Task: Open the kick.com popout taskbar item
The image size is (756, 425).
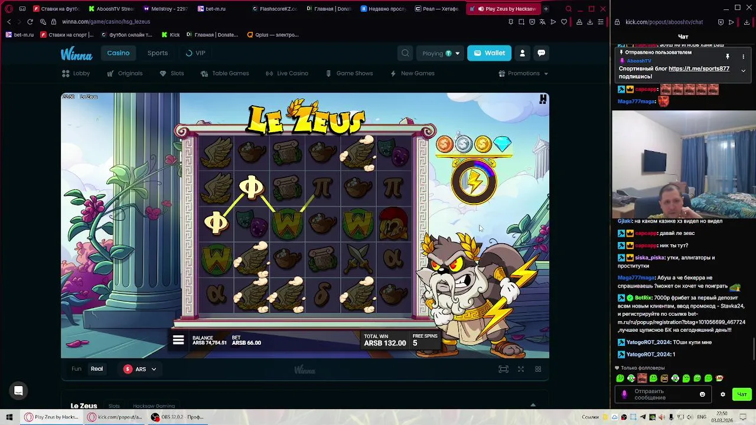Action: (x=115, y=417)
